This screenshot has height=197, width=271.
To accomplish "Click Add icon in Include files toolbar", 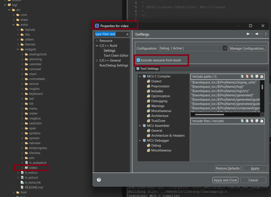I will (x=242, y=121).
